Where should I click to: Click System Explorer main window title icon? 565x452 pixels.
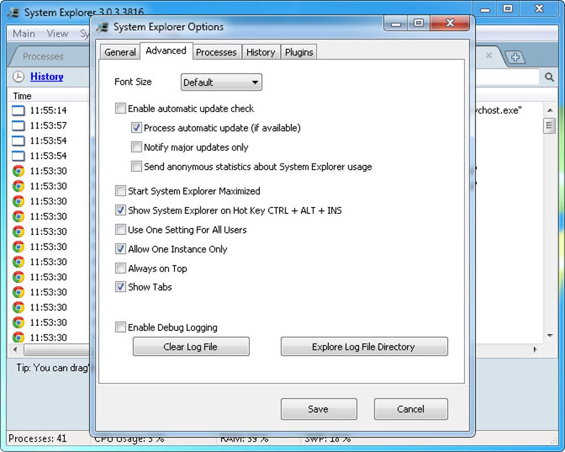point(14,12)
